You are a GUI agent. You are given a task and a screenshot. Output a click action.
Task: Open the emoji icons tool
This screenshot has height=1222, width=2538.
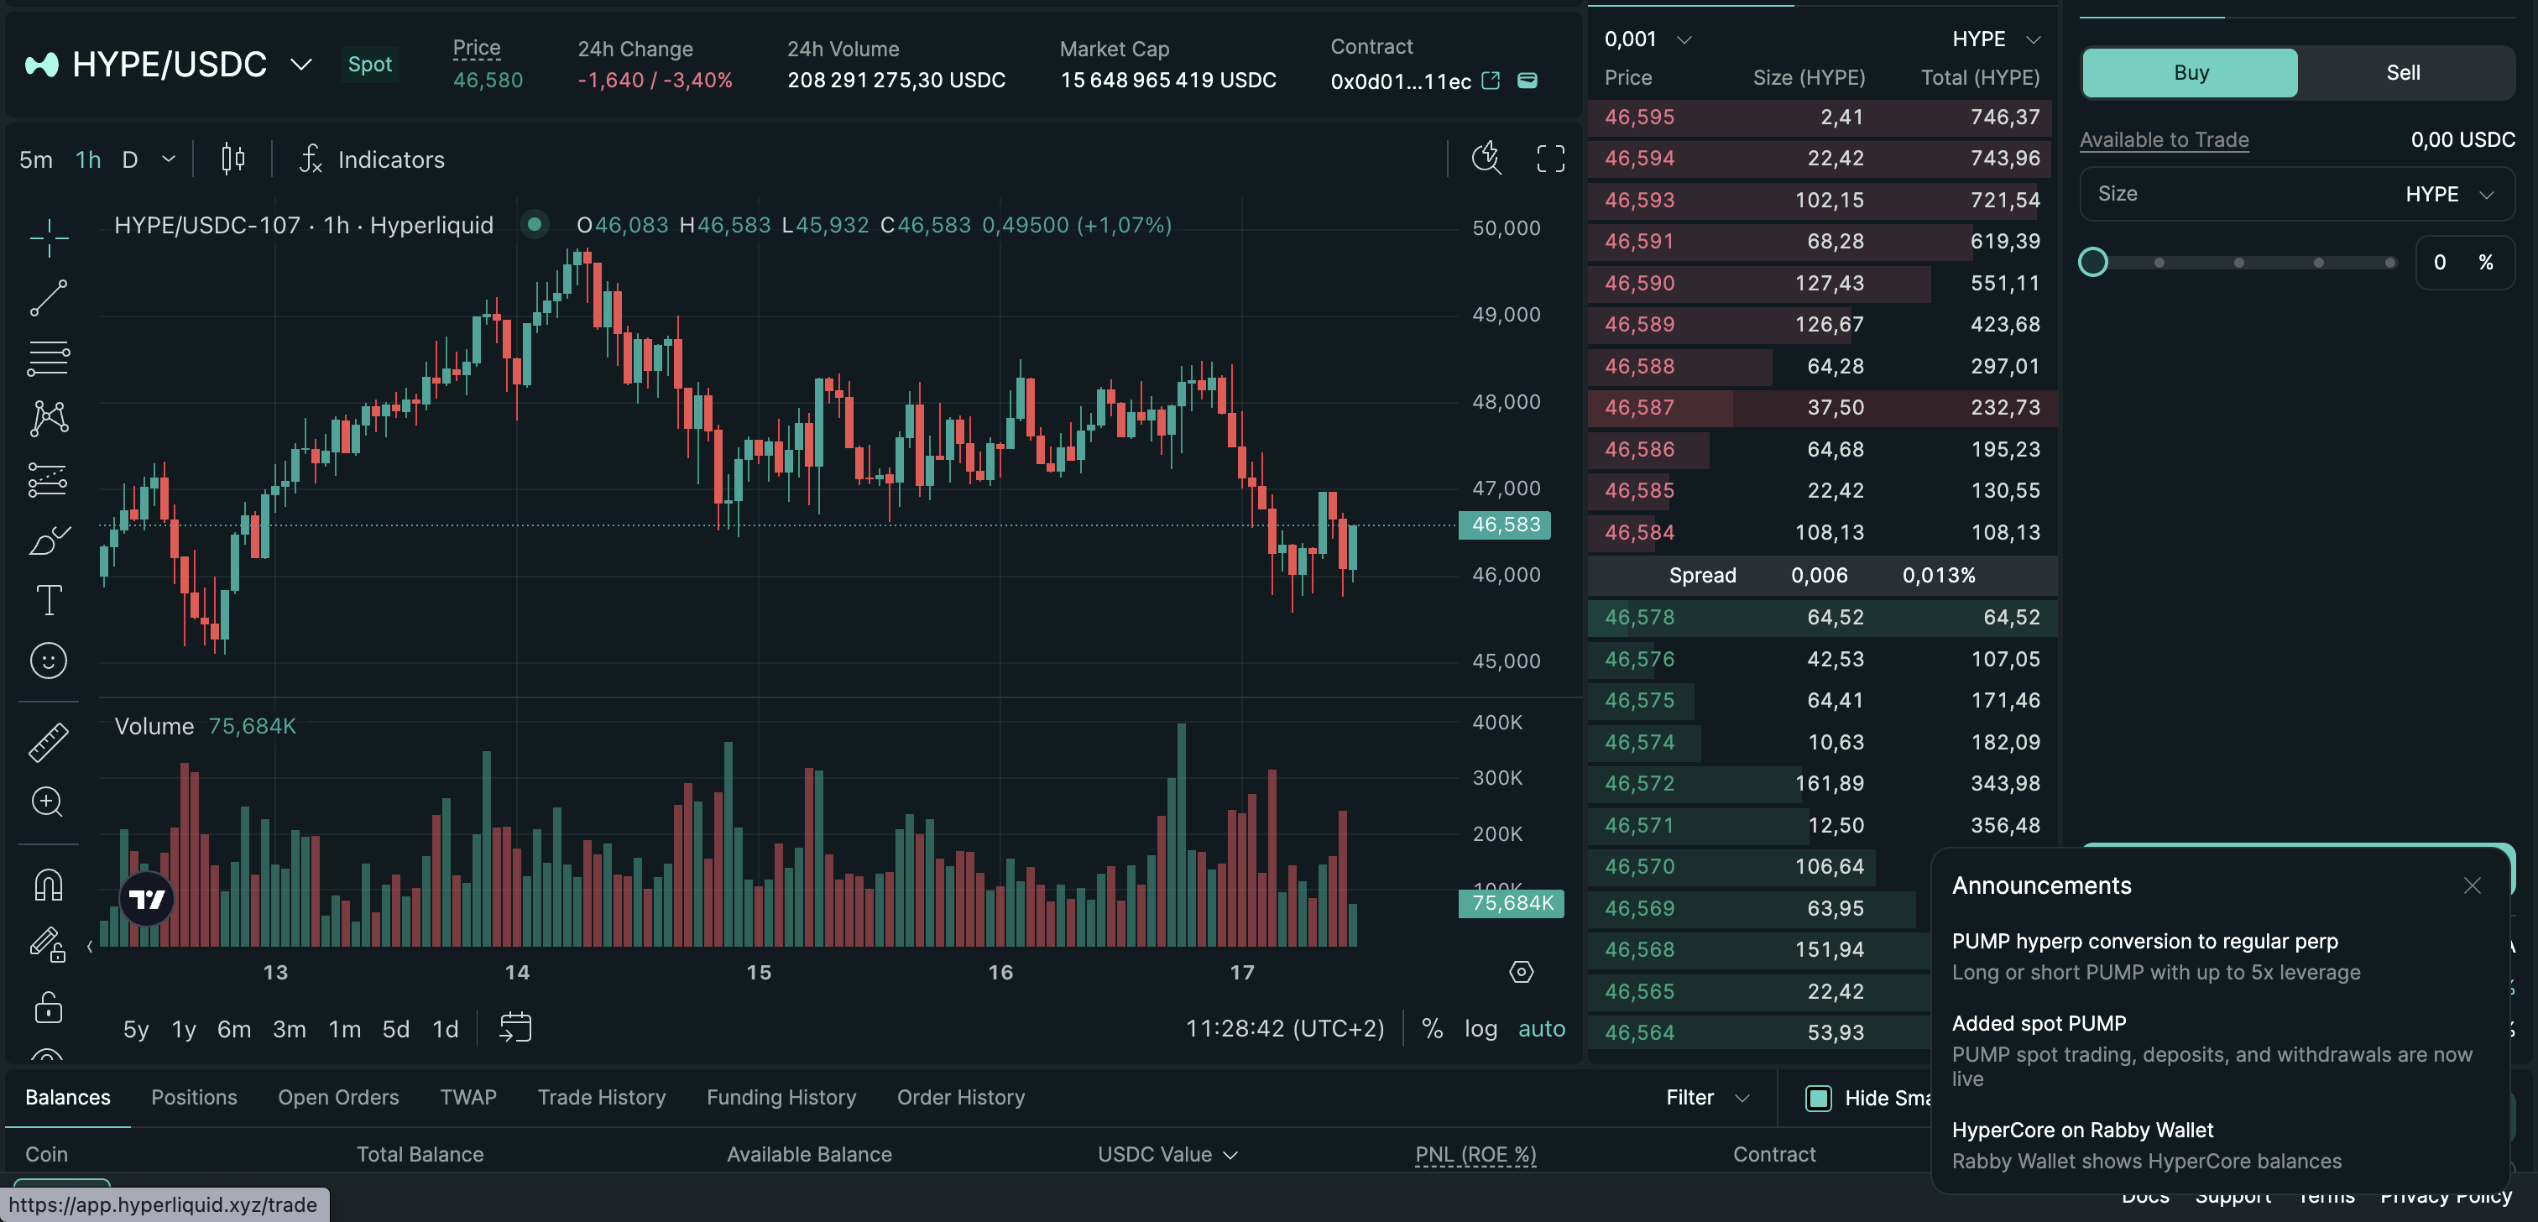[x=49, y=661]
